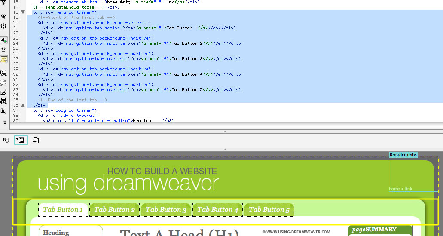Image resolution: width=443 pixels, height=236 pixels.
Task: Click 'Tab Button 3' text in code
Action: [x=187, y=59]
